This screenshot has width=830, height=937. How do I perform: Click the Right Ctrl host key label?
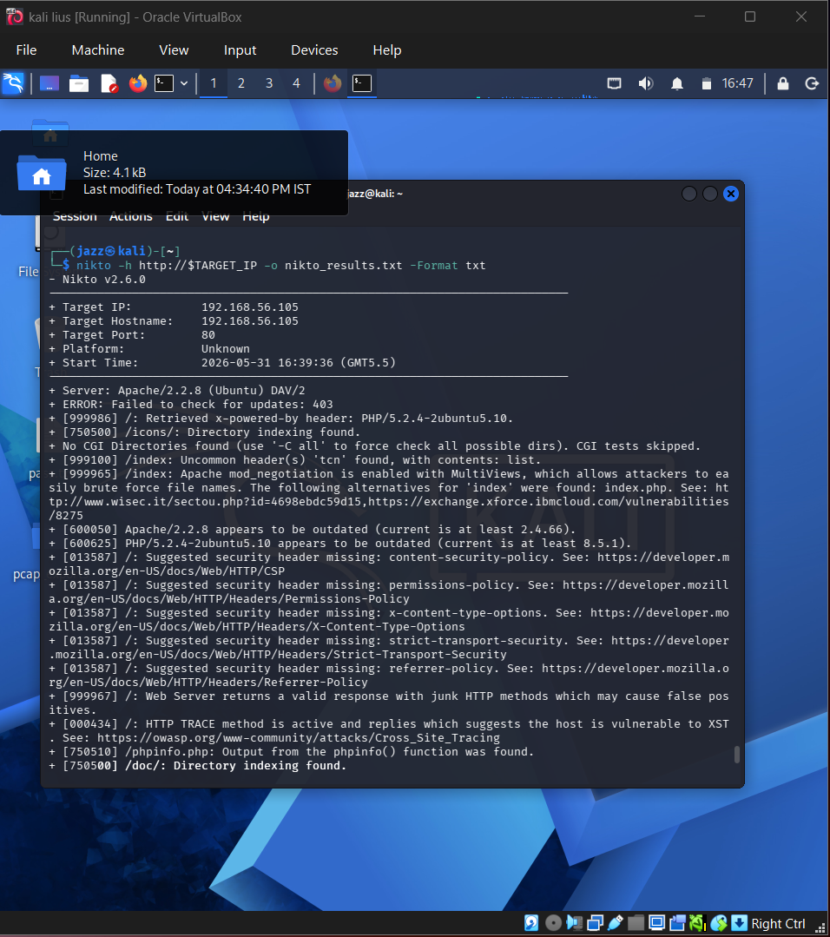778,924
